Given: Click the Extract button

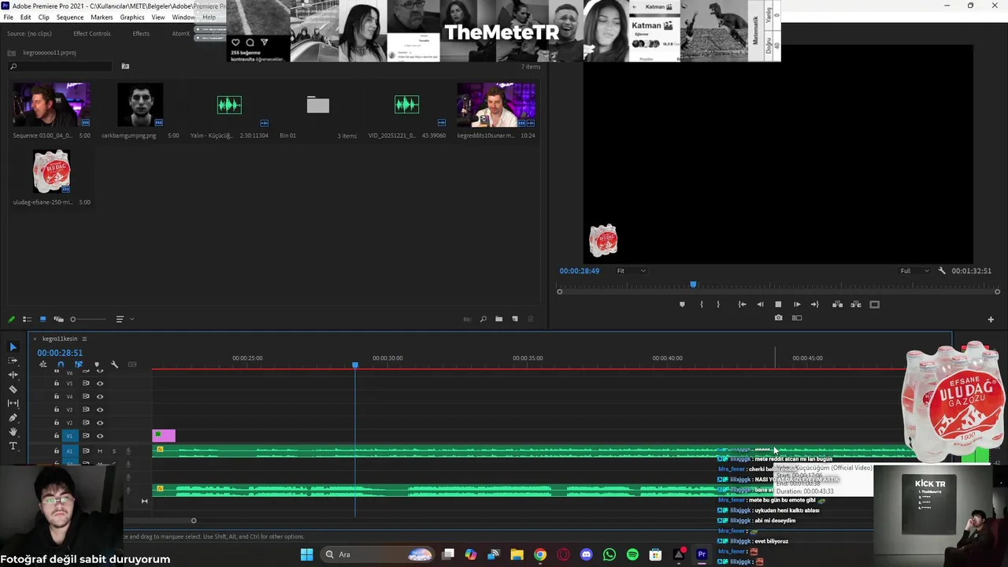Looking at the screenshot, I should [x=856, y=304].
